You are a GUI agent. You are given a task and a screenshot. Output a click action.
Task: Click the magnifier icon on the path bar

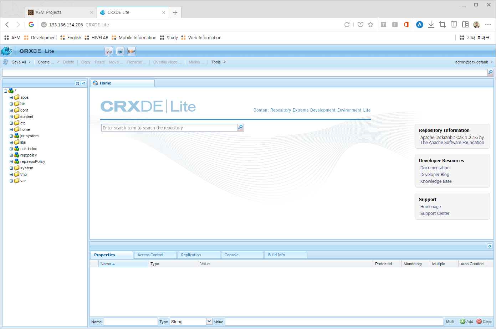pos(490,73)
